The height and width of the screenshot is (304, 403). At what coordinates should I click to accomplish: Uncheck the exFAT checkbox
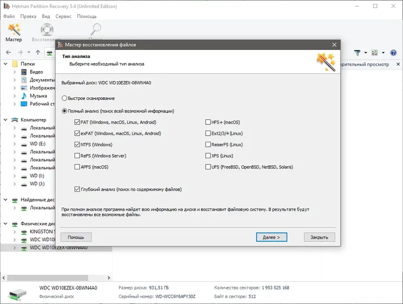tap(77, 133)
